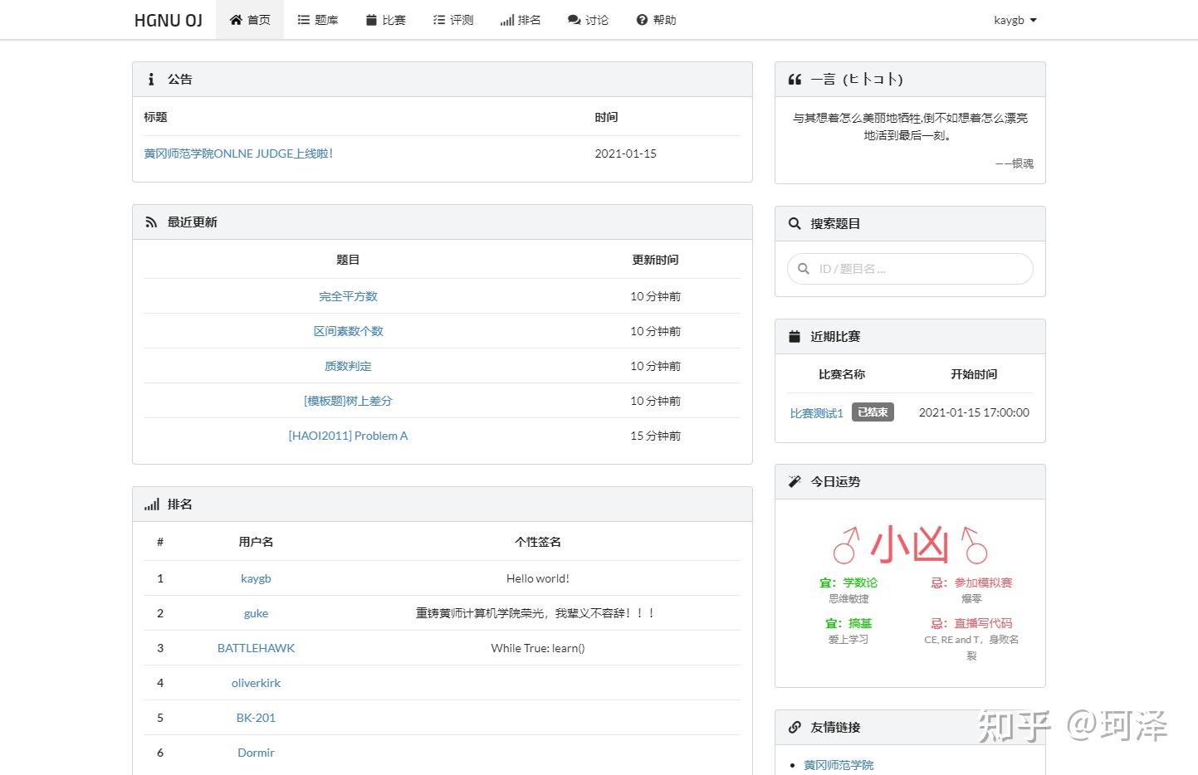Switch to the 题库 tab

(317, 20)
